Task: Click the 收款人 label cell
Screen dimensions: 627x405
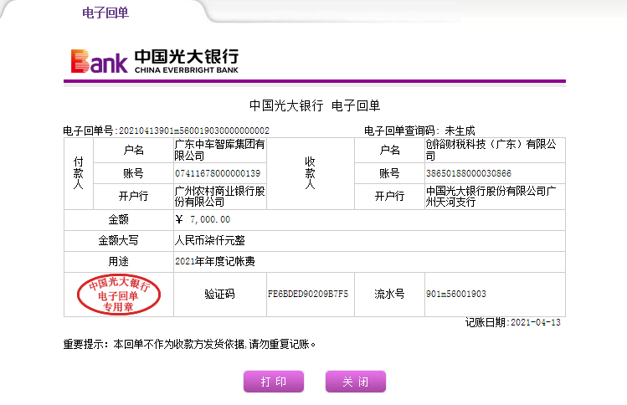Action: [311, 173]
